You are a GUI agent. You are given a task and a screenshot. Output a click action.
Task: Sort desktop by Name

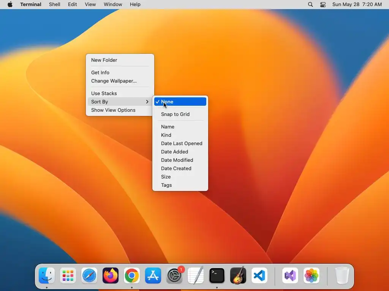(180, 127)
